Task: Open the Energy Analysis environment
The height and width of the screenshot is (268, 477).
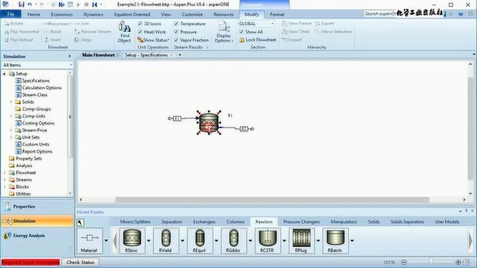Action: point(37,236)
